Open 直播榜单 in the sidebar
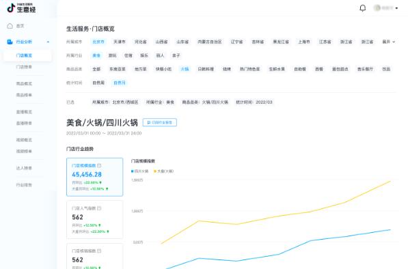Viewport: 408px width, 269px height. (24, 123)
